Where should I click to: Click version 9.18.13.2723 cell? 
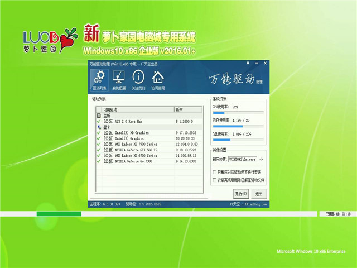coord(186,150)
